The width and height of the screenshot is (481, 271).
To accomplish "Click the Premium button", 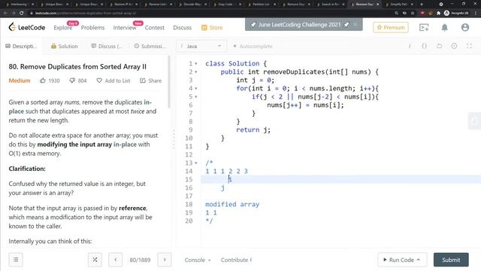I will [391, 27].
